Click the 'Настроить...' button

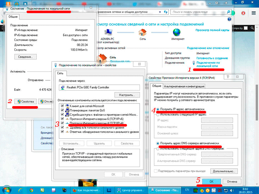[x=127, y=95]
